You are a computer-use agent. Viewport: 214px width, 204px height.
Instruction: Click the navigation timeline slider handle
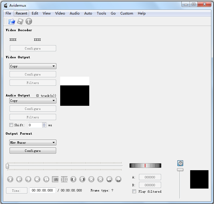tap(7, 166)
